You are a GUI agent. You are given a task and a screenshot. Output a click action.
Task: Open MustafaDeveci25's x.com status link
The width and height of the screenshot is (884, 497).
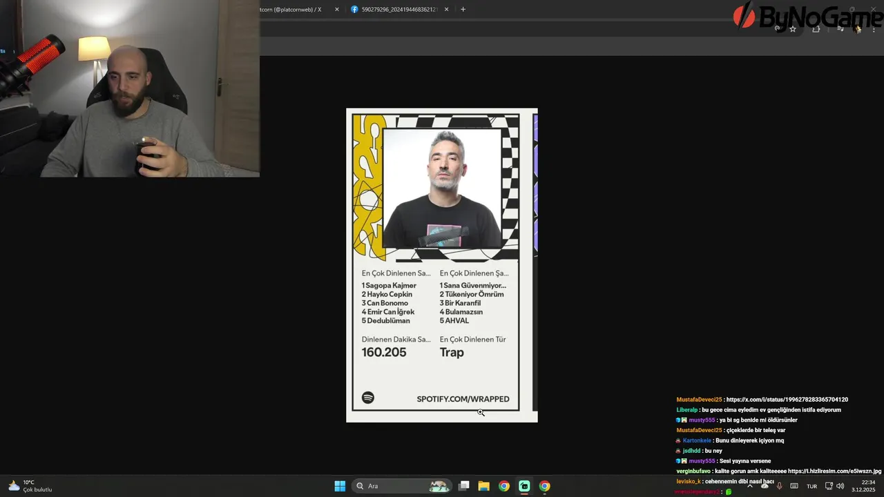pos(787,400)
